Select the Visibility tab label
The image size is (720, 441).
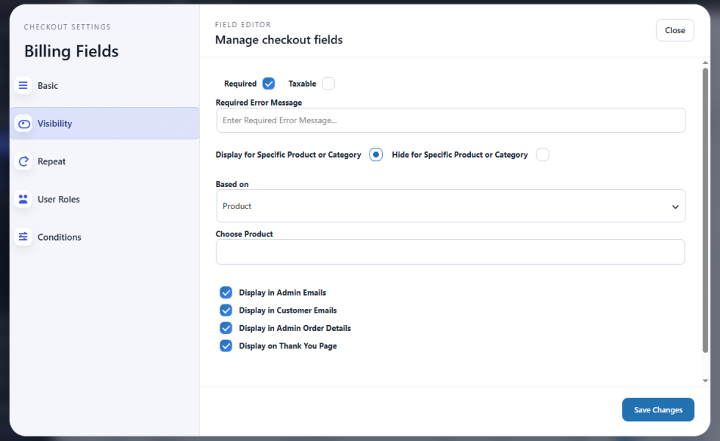point(54,124)
